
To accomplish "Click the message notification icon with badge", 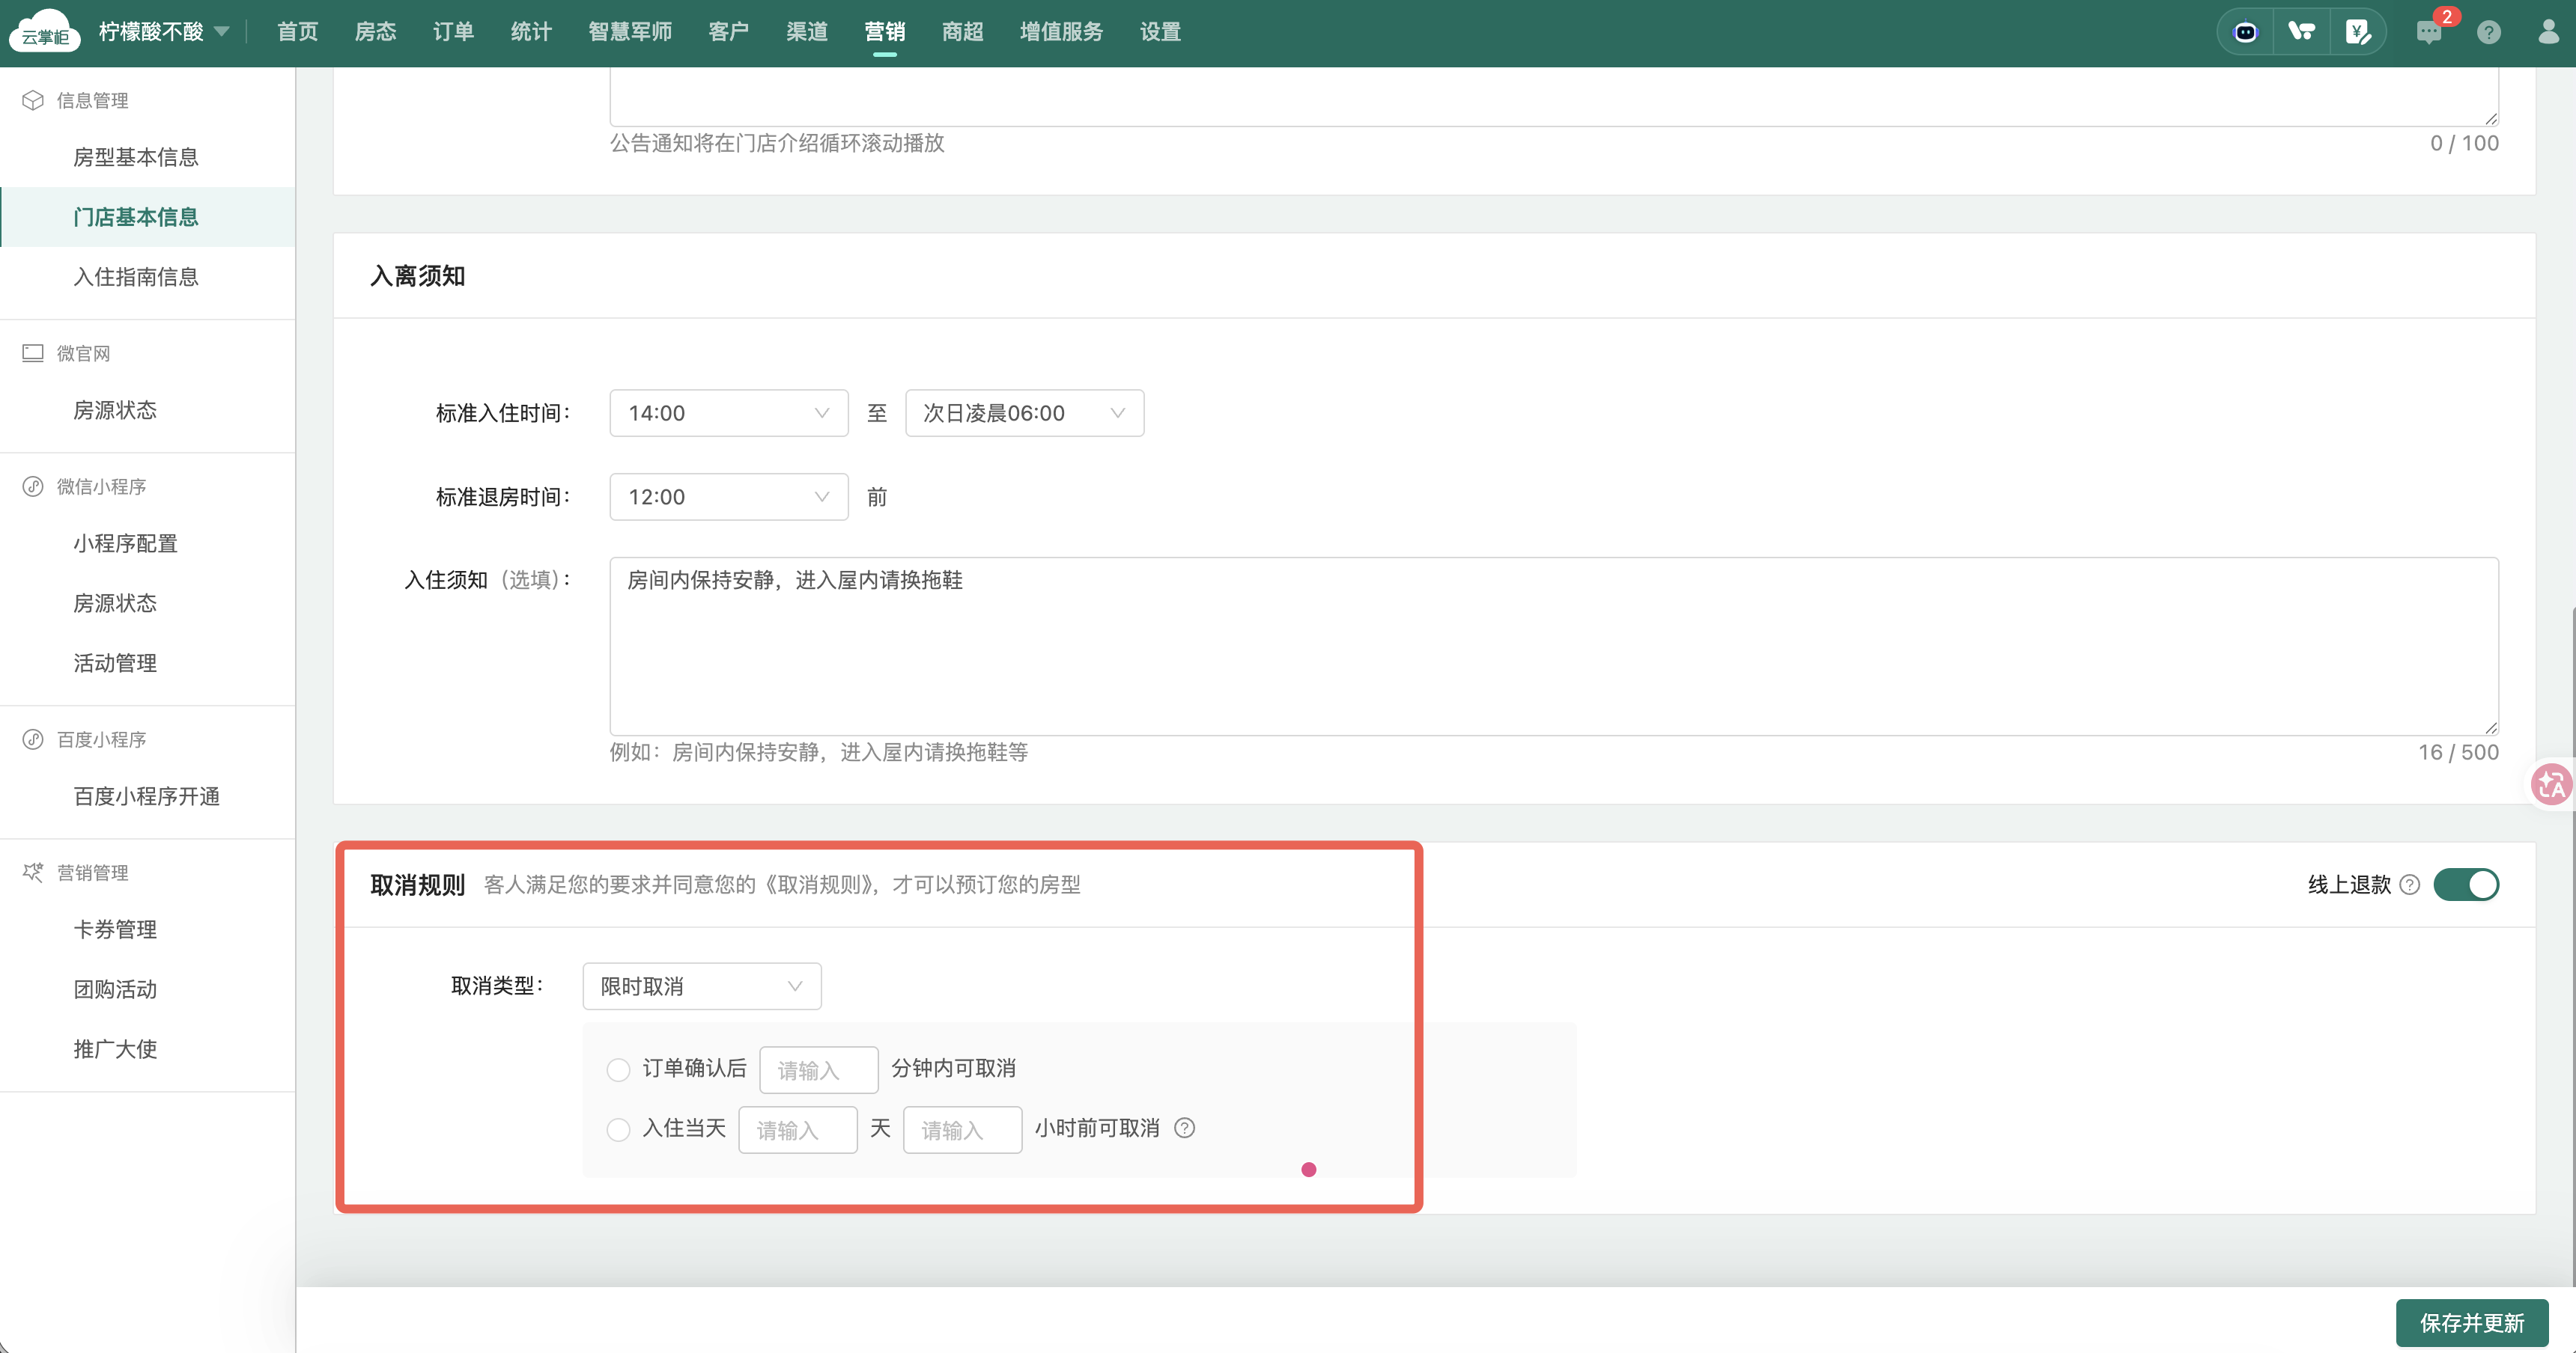I will coord(2428,32).
